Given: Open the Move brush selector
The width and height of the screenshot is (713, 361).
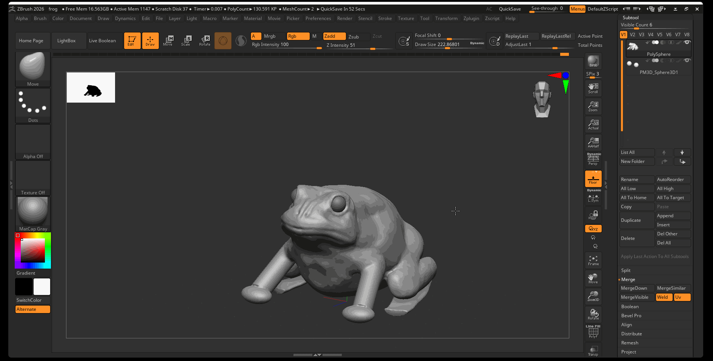Looking at the screenshot, I should tap(33, 69).
